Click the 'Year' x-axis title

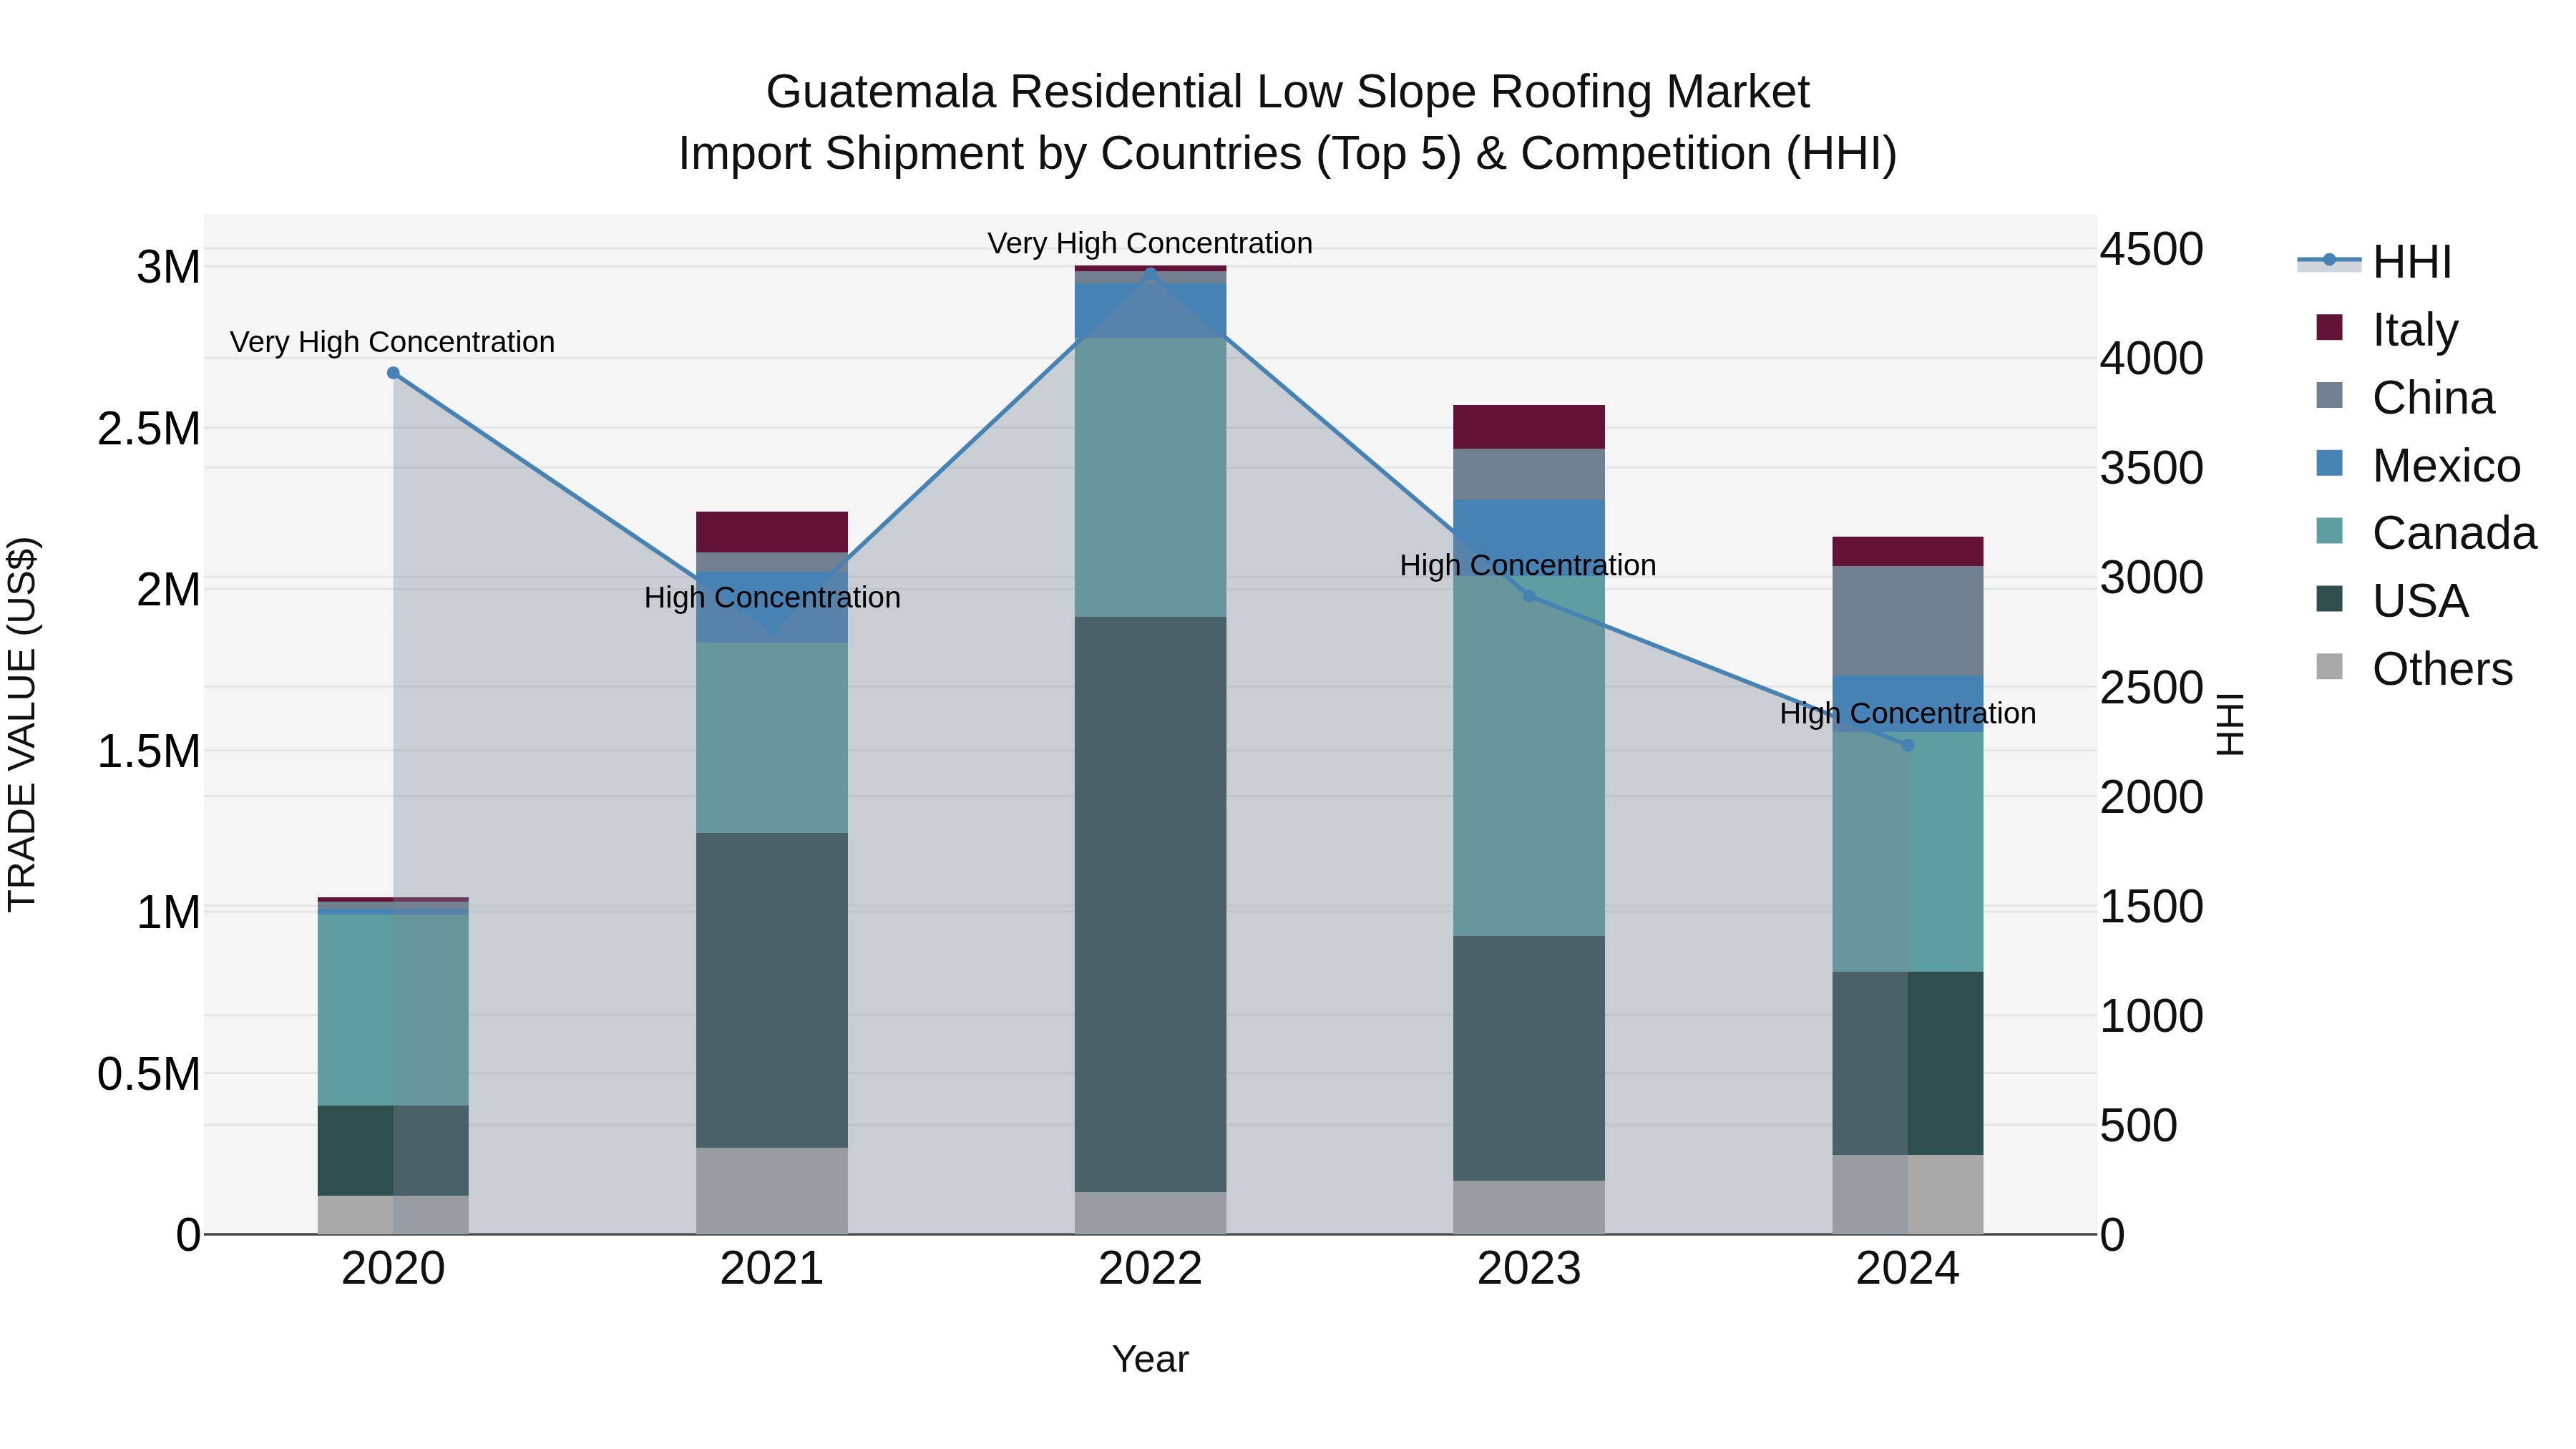click(x=1150, y=1359)
